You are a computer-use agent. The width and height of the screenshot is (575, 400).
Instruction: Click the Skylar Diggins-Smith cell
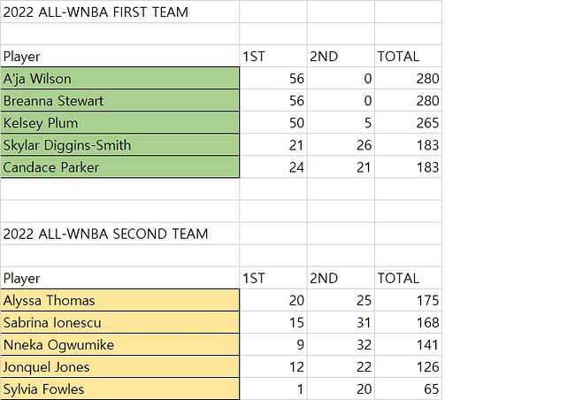point(119,145)
